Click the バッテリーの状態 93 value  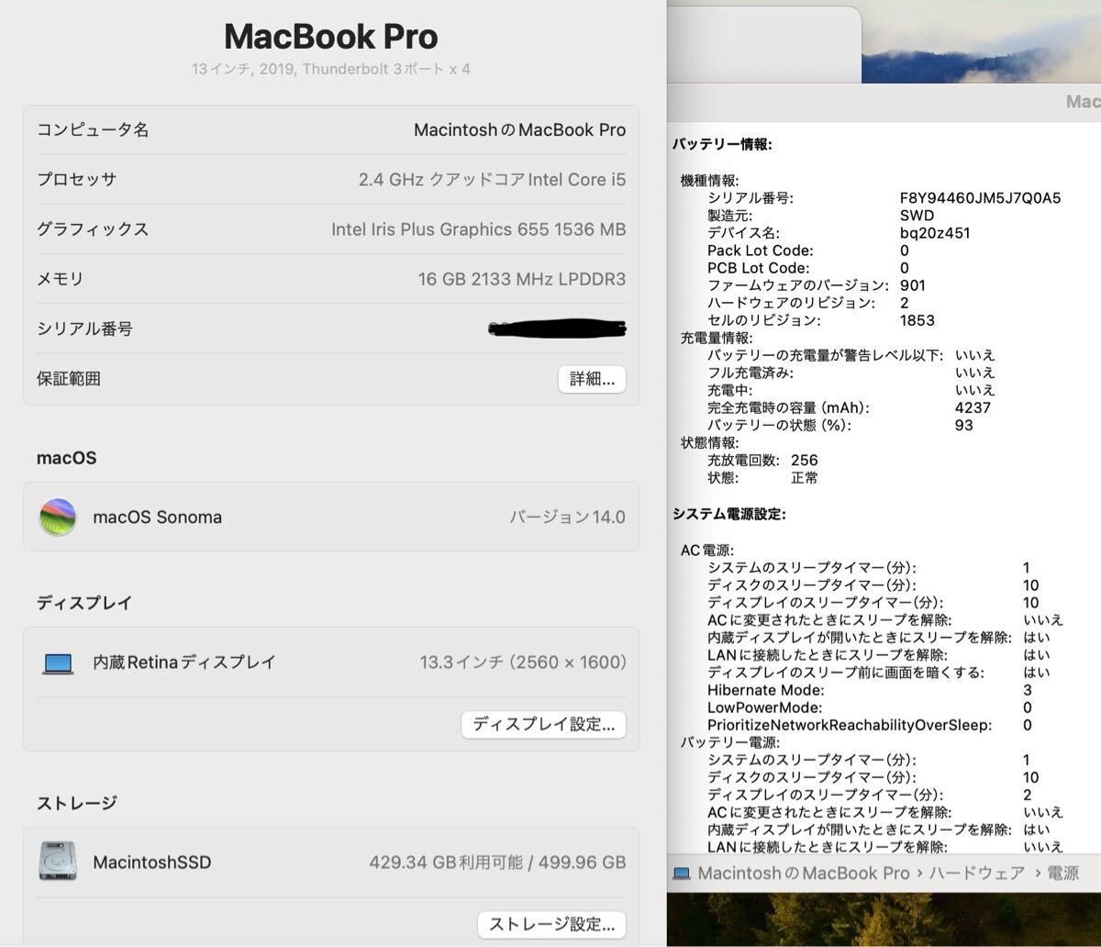coord(962,425)
